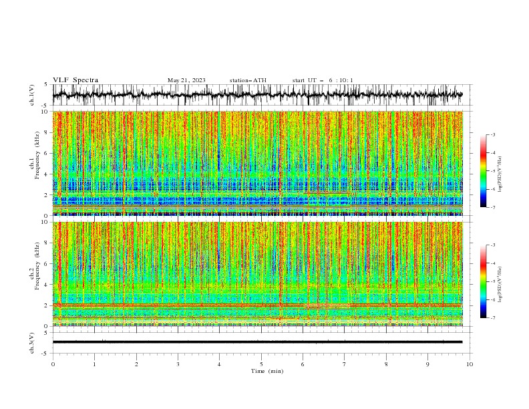Click the '-7' value on ch.2 color bar
The height and width of the screenshot is (409, 529).
pyautogui.click(x=493, y=318)
